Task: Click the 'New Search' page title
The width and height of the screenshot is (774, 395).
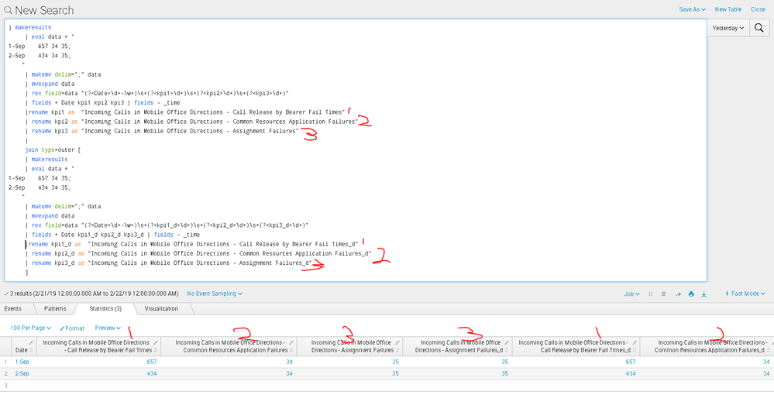Action: (x=44, y=10)
